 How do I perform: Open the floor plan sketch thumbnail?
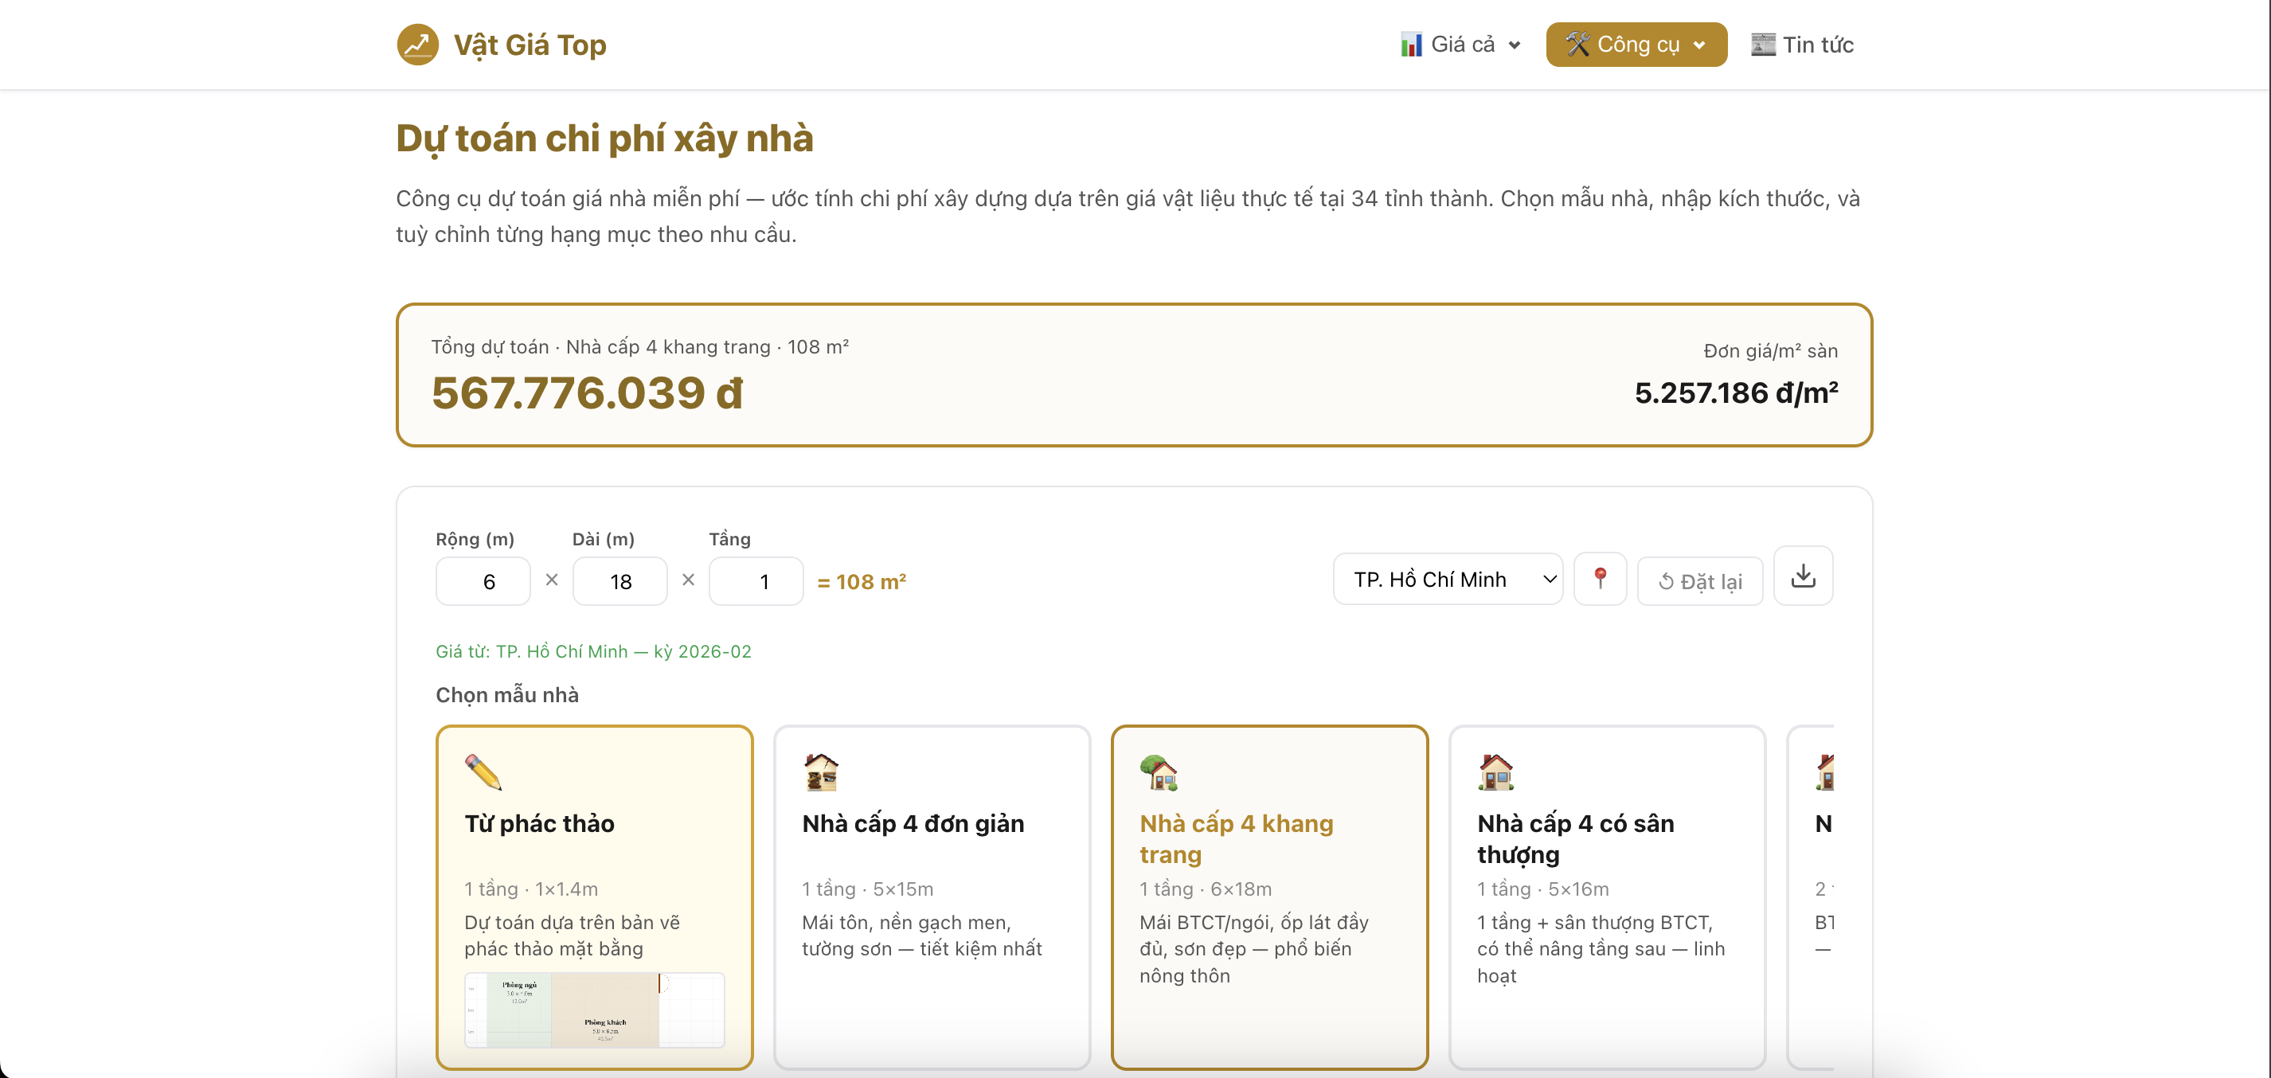[x=594, y=1010]
